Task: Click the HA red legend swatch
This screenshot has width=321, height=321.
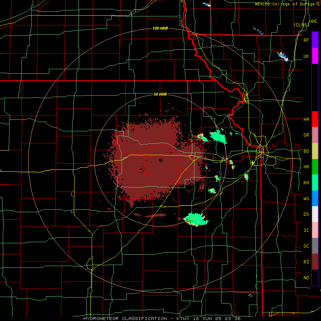Action: tap(315, 119)
